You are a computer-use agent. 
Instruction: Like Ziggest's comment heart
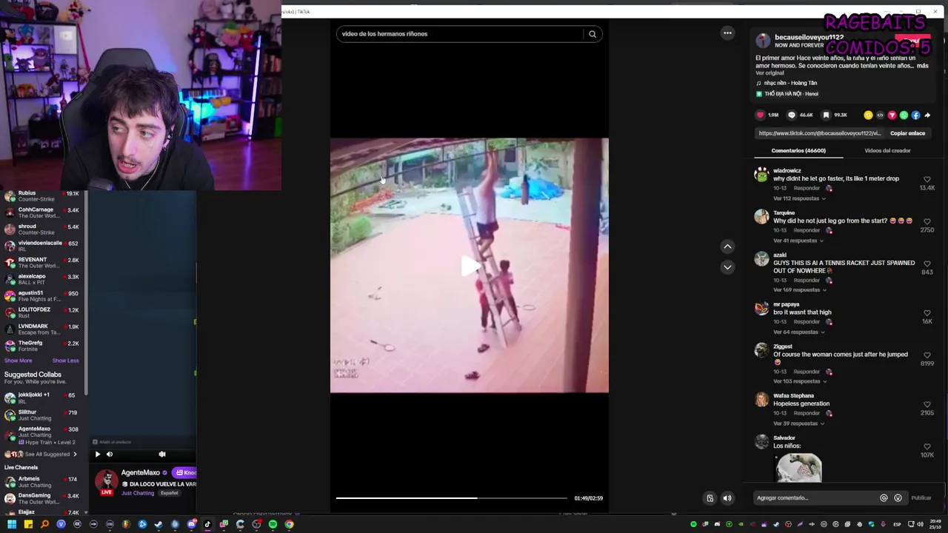tap(927, 355)
